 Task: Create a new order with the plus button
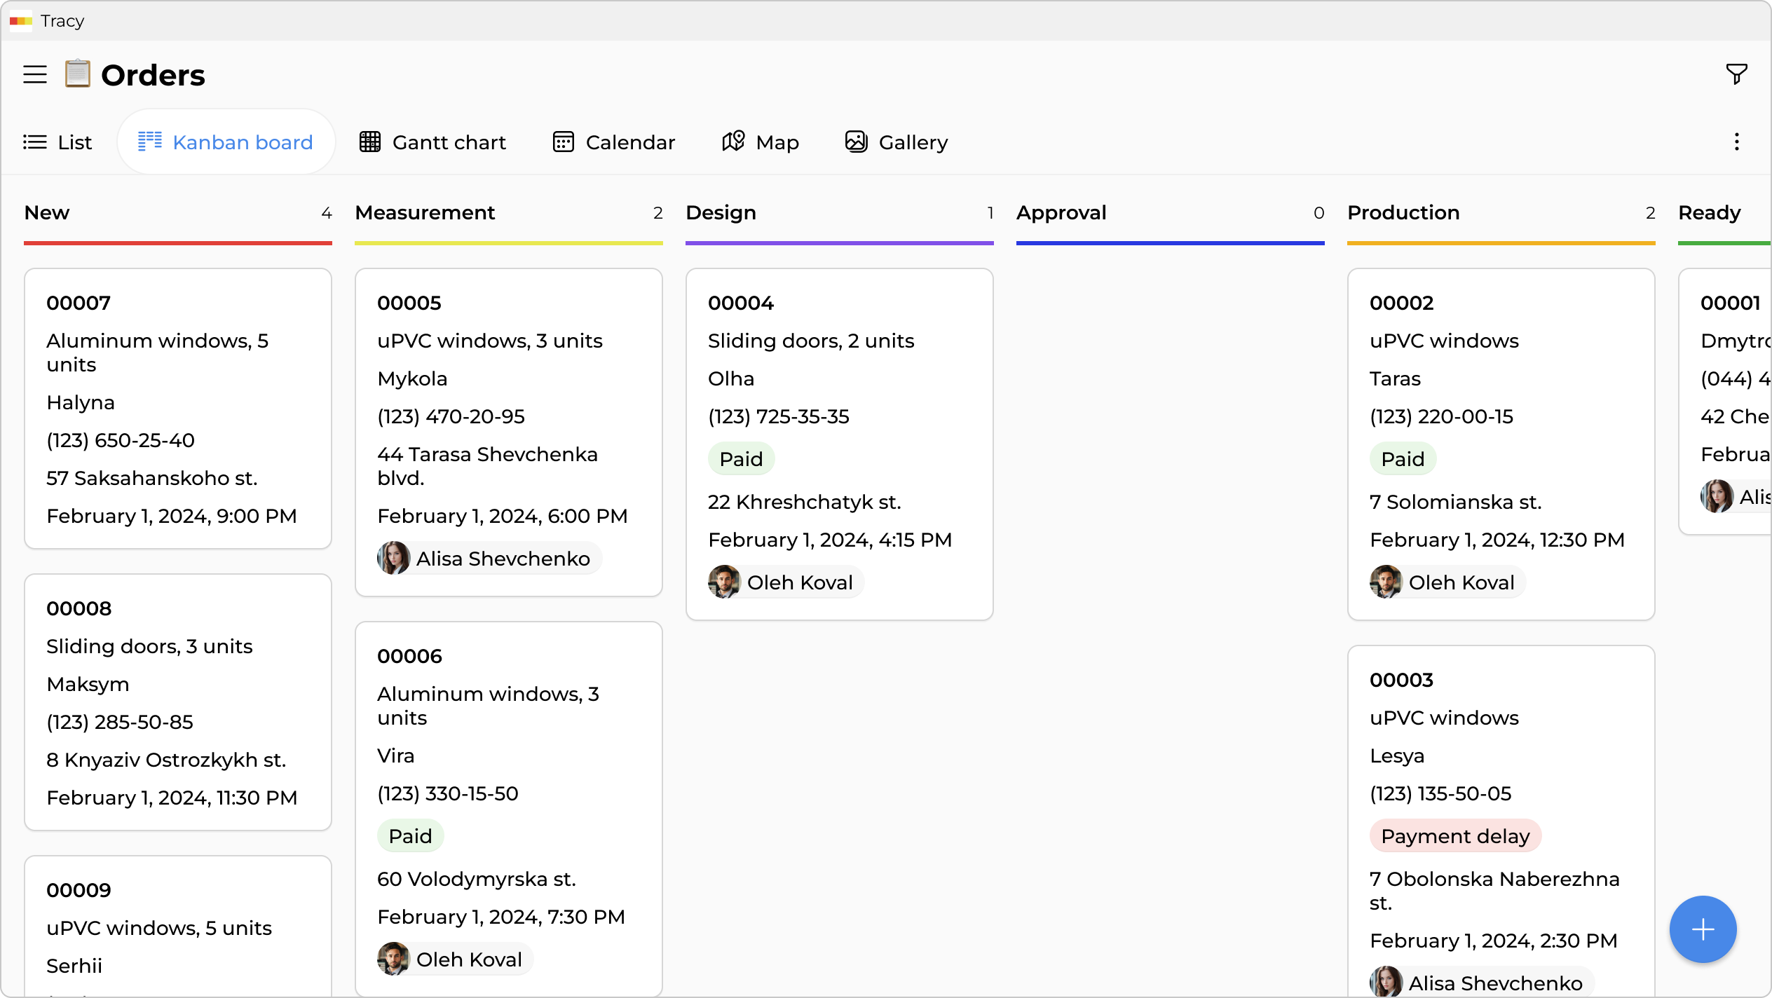1703,929
